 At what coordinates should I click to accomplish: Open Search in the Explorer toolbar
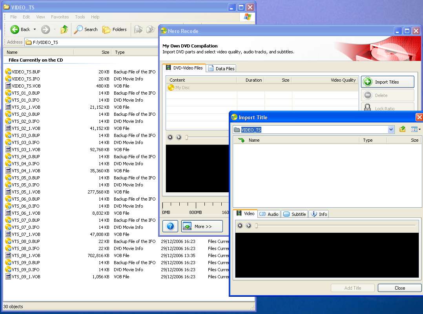[86, 29]
